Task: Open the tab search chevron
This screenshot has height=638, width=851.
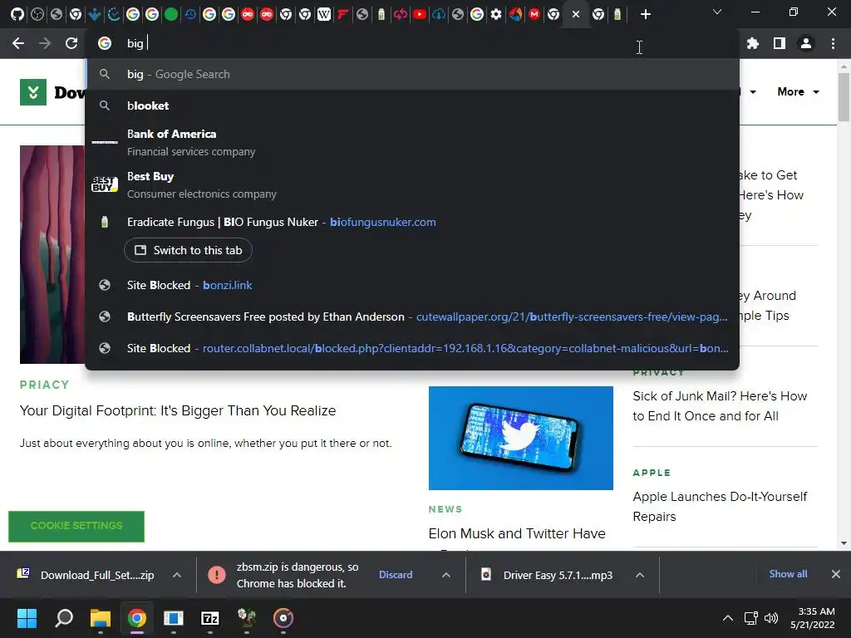Action: (717, 12)
